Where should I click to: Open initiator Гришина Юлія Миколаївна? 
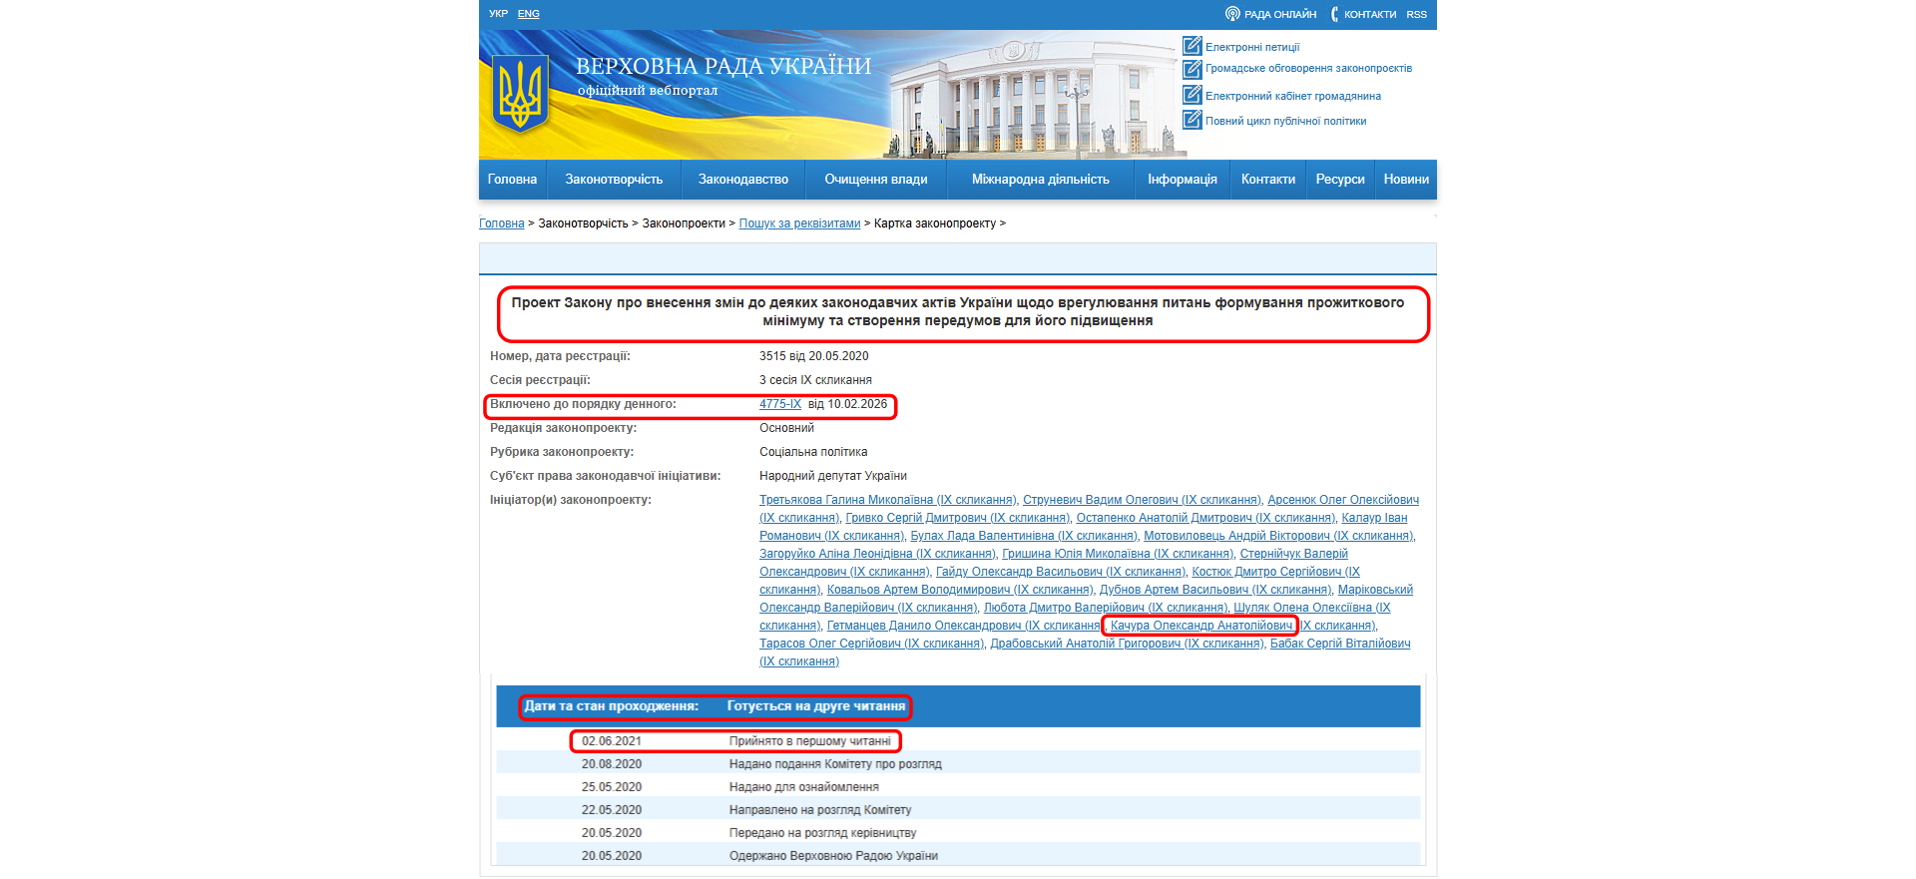1117,554
